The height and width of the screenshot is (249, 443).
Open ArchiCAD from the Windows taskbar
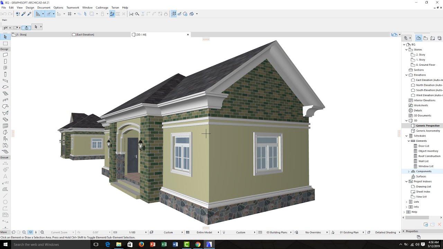209,244
